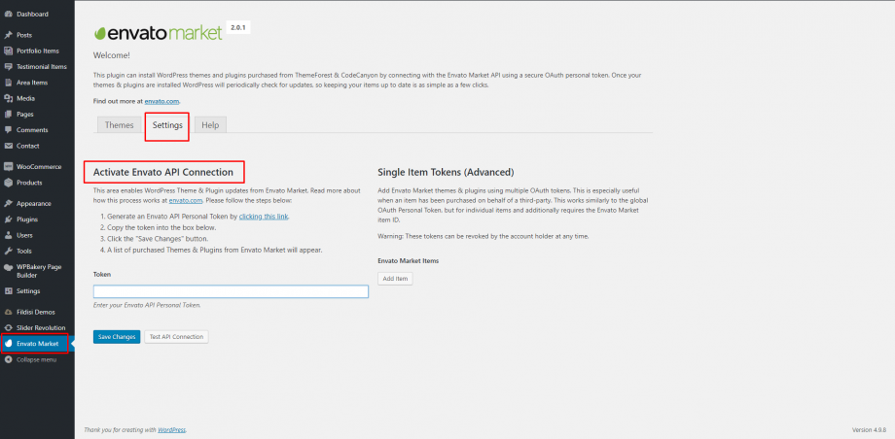Screen dimensions: 895x439
Task: Click the Appearance brush icon
Action: point(9,204)
